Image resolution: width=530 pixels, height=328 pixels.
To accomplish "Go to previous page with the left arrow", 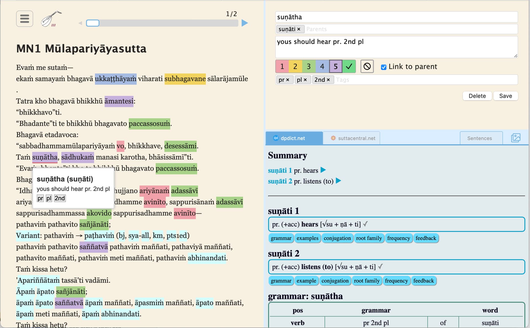I will click(x=80, y=23).
